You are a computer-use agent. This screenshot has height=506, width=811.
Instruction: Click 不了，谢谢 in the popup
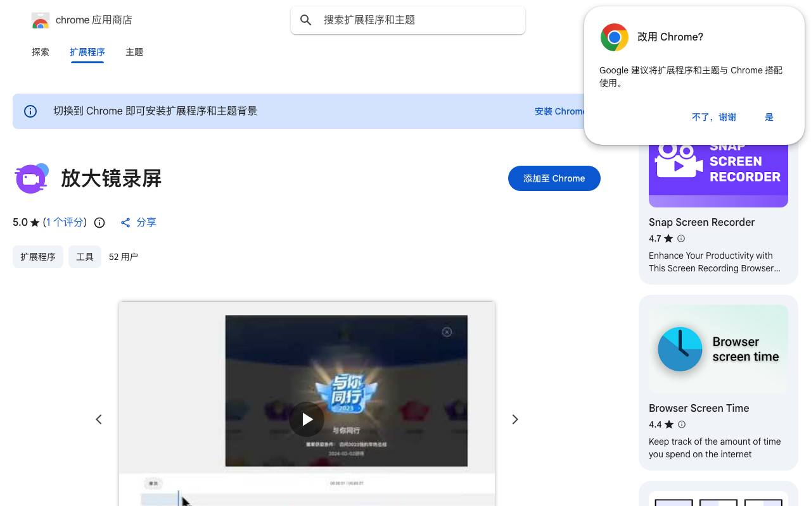pyautogui.click(x=714, y=117)
